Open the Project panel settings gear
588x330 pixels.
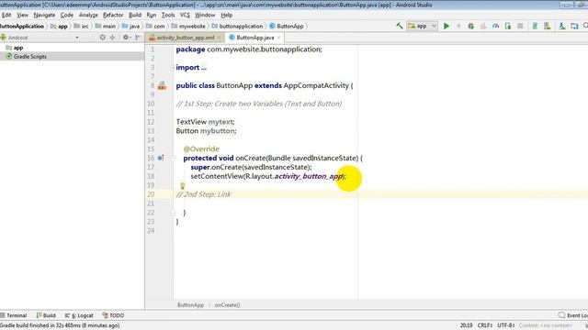(x=126, y=38)
